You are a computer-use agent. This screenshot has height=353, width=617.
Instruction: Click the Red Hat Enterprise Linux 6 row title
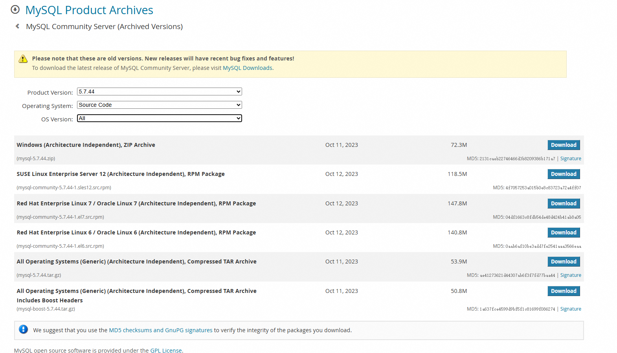tap(136, 232)
